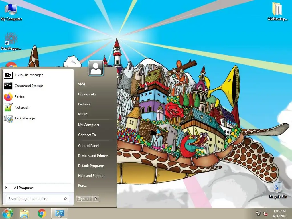Open File Explorer from the taskbar
This screenshot has width=292, height=219.
pyautogui.click(x=24, y=214)
